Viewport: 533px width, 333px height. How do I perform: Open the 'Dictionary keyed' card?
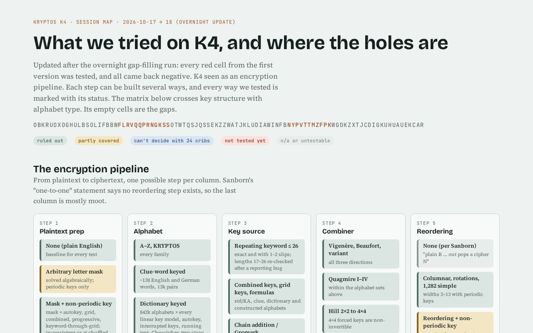point(172,315)
